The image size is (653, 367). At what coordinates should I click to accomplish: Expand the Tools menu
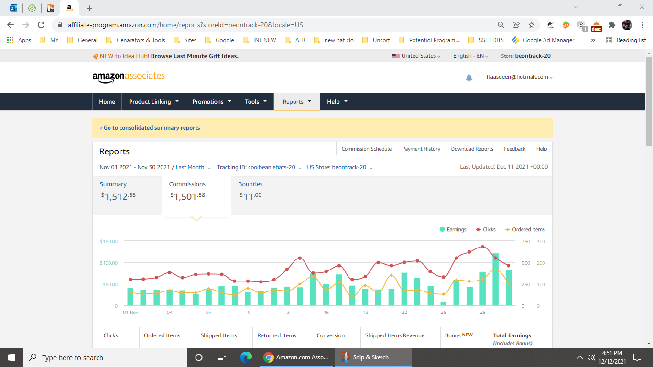coord(256,102)
